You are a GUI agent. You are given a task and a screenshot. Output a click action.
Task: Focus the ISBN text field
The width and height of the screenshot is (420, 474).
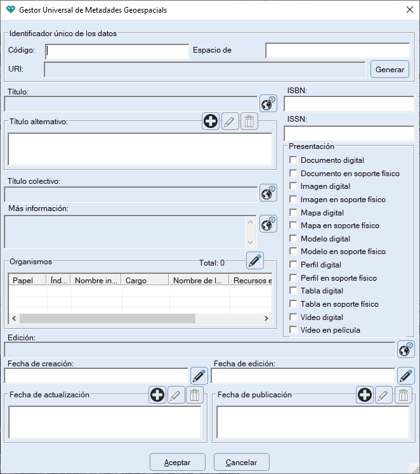click(x=348, y=104)
